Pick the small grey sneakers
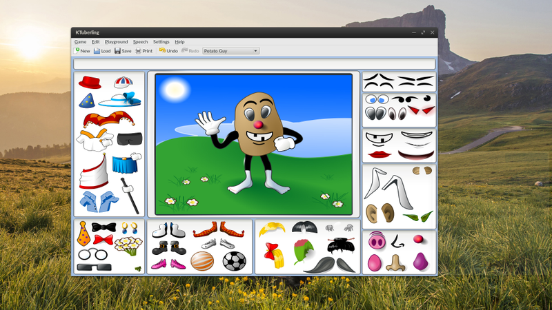 pos(217,243)
